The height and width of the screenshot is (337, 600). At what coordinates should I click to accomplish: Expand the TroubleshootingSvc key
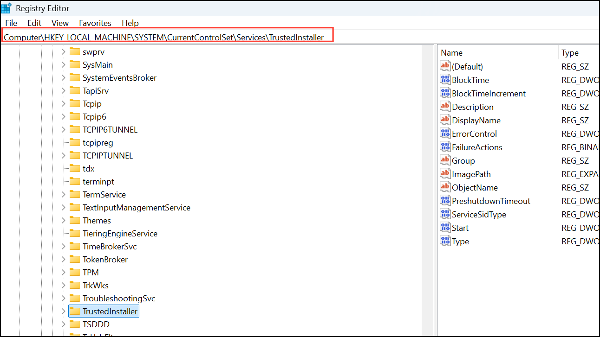64,299
